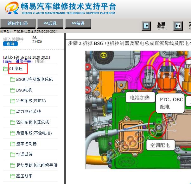The width and height of the screenshot is (191, 184).
Task: Select 整车控制器 in the tree
Action: (26, 144)
